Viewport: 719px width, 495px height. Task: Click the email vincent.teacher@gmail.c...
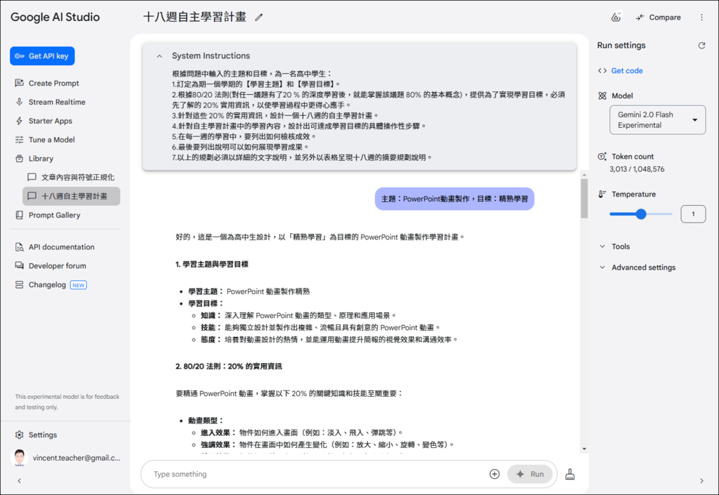click(x=77, y=457)
